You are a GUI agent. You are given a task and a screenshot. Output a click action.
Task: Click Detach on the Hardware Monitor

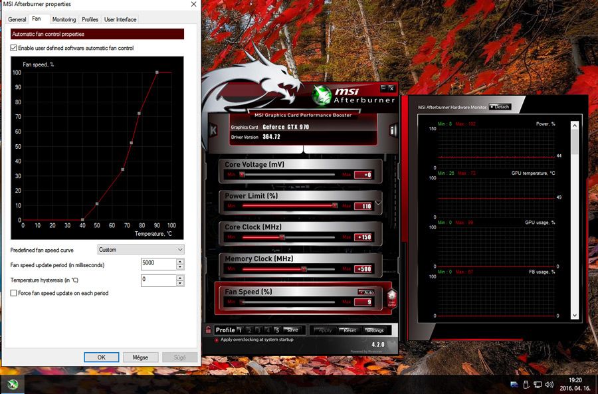pyautogui.click(x=500, y=107)
